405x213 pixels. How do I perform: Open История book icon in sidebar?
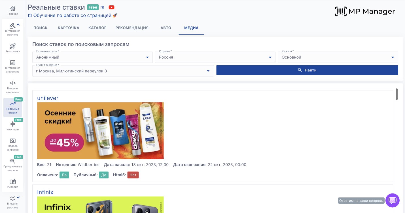pos(13,182)
